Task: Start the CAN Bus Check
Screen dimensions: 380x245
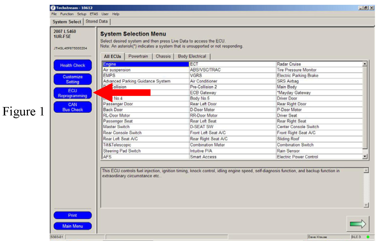Action: [x=73, y=107]
